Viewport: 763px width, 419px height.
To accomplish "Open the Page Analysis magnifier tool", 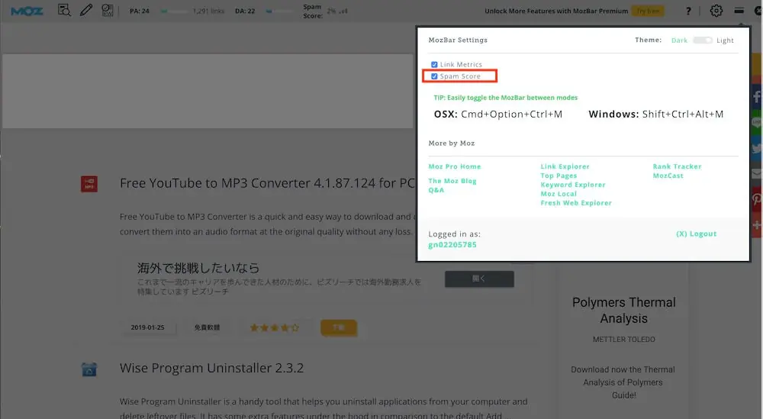I will (64, 10).
